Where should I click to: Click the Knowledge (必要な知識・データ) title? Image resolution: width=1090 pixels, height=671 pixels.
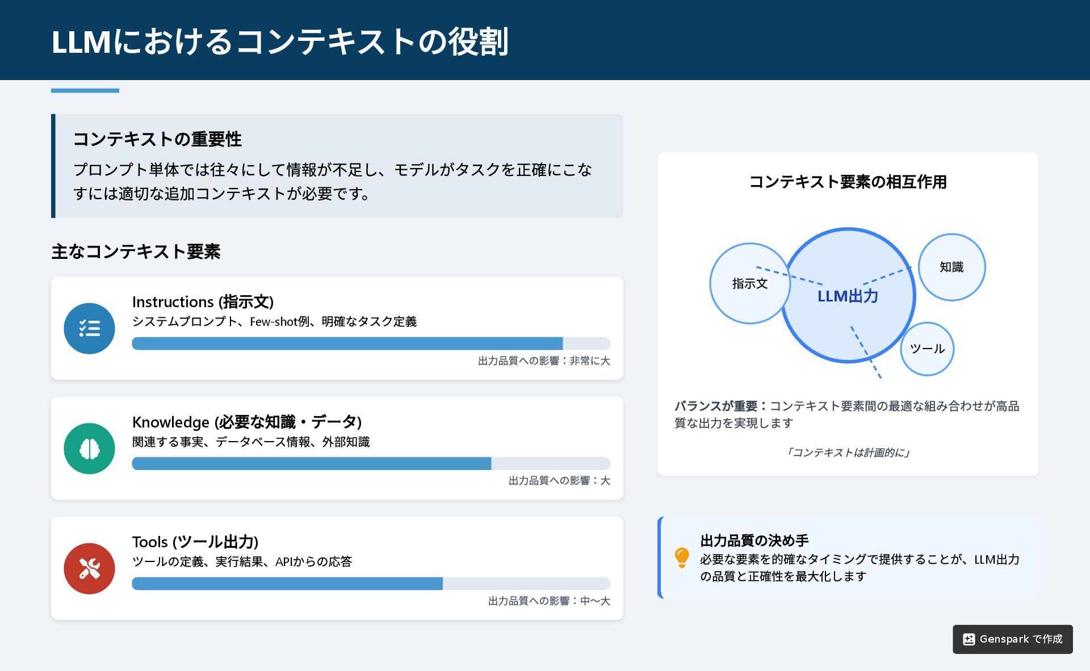pyautogui.click(x=247, y=422)
